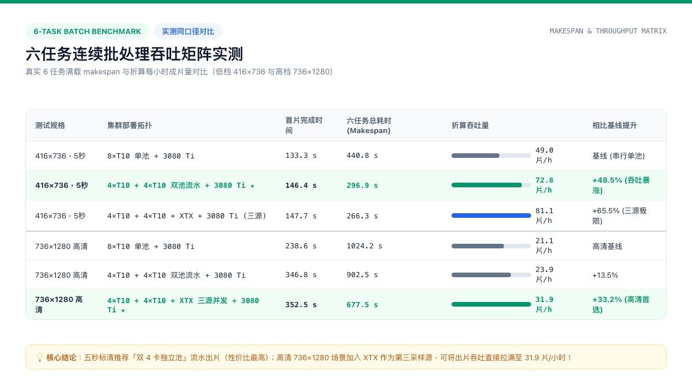Select the 高清基线 cell

607,246
